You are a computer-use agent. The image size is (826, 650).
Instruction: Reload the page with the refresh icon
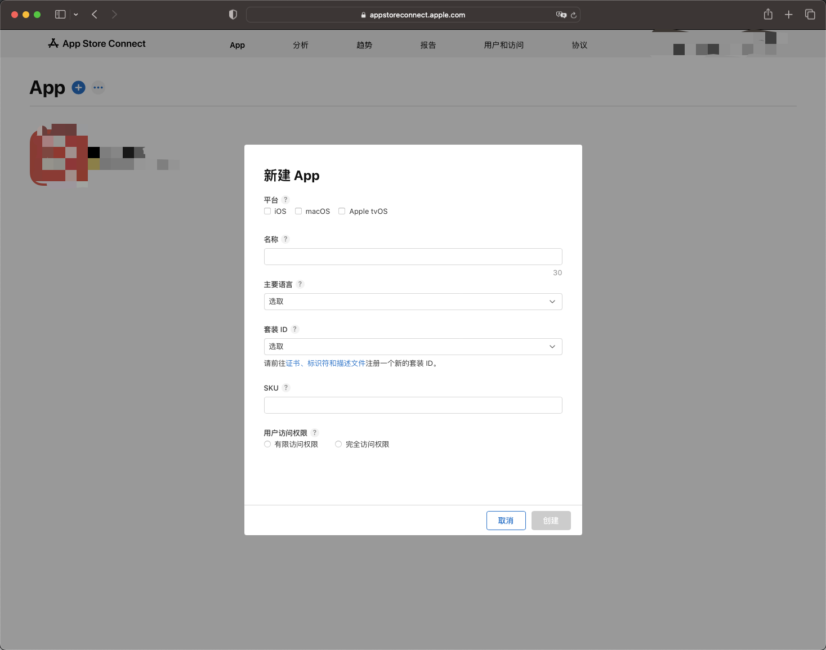(574, 15)
